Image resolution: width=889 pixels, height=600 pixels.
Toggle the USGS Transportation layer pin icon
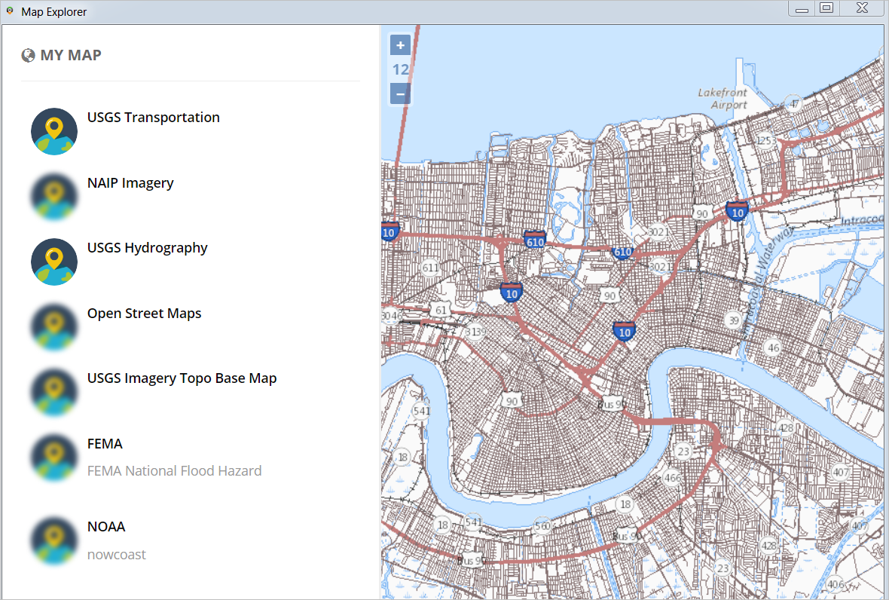pyautogui.click(x=54, y=132)
